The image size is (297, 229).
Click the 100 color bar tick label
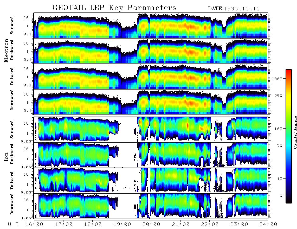click(279, 129)
